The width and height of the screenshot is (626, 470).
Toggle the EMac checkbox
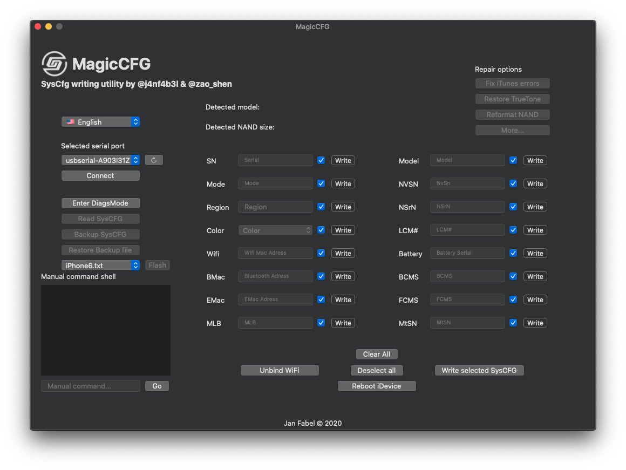[321, 299]
